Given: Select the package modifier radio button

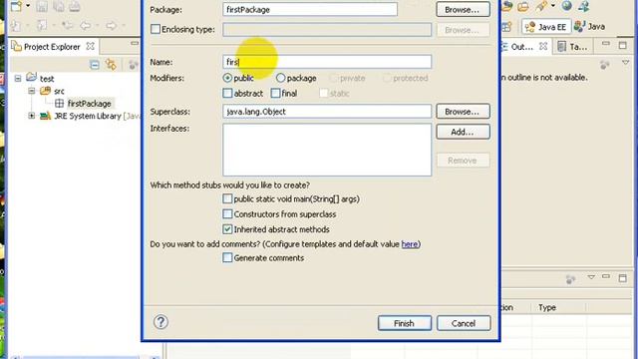Looking at the screenshot, I should tap(280, 78).
